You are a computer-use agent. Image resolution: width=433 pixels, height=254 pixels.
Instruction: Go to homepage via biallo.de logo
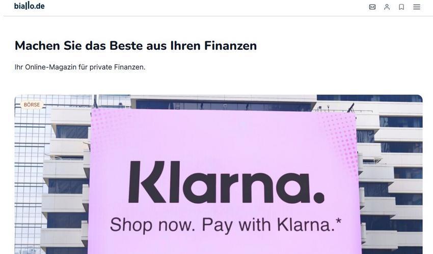tap(29, 6)
